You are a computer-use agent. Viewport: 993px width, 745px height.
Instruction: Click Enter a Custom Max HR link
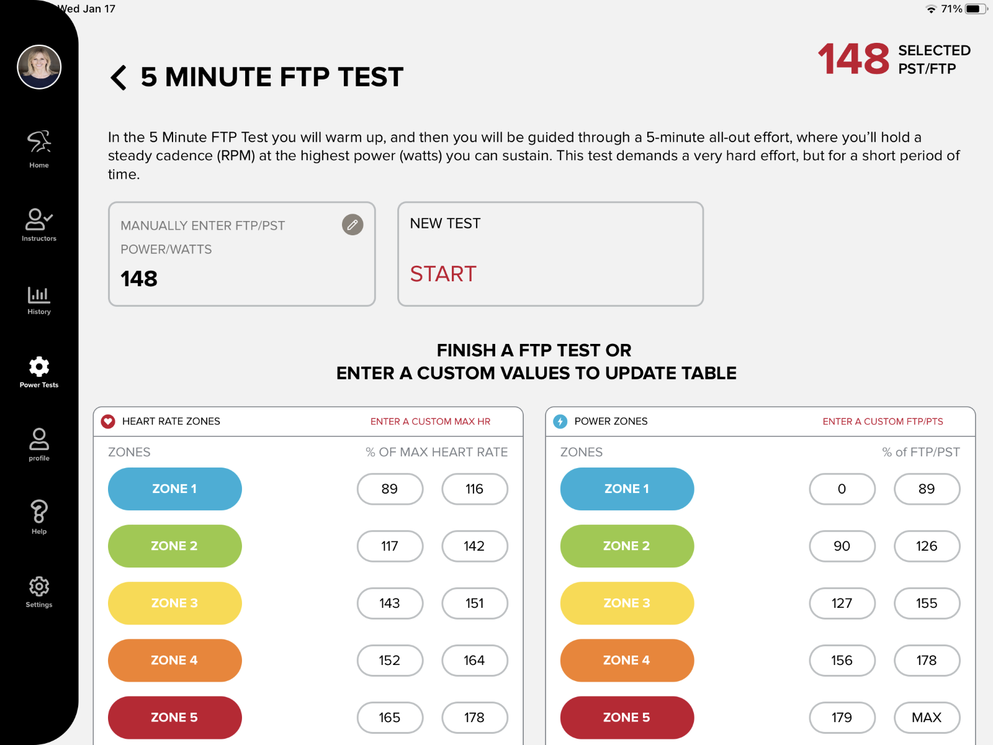pyautogui.click(x=430, y=422)
